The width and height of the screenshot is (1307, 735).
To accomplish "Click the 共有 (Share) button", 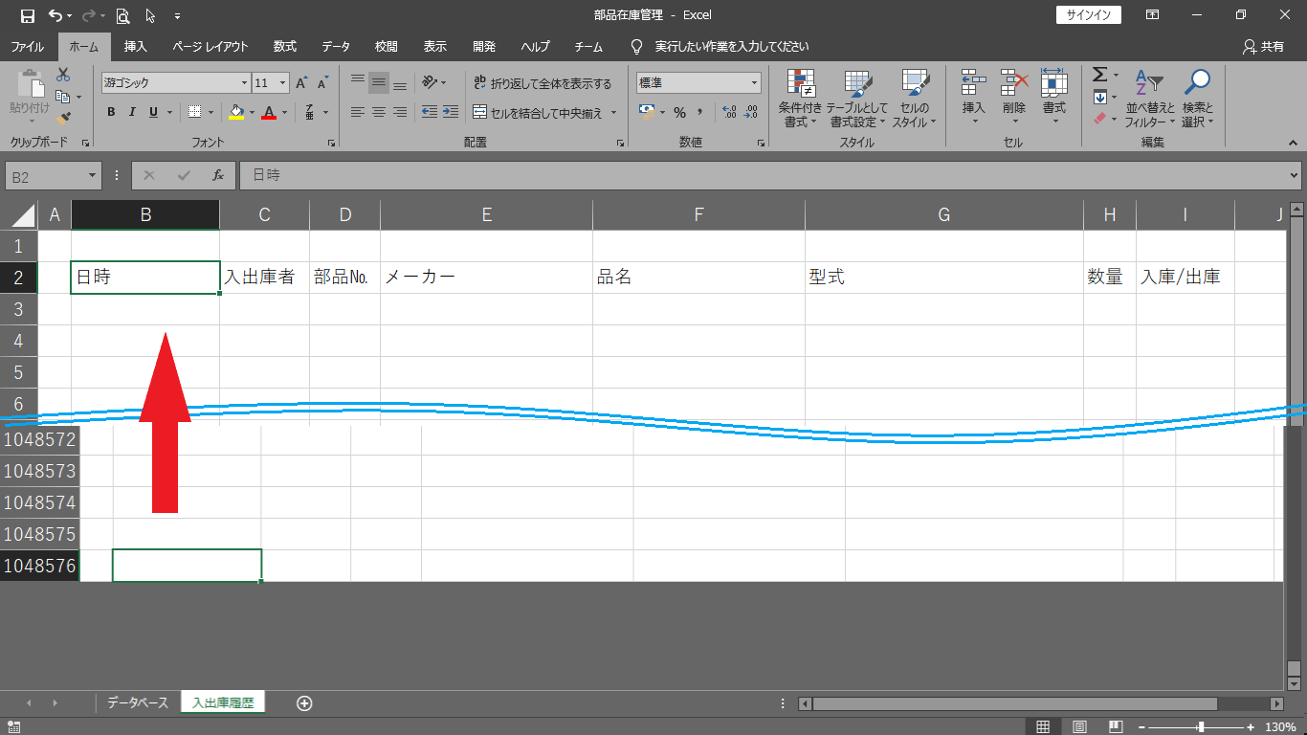I will [x=1263, y=46].
